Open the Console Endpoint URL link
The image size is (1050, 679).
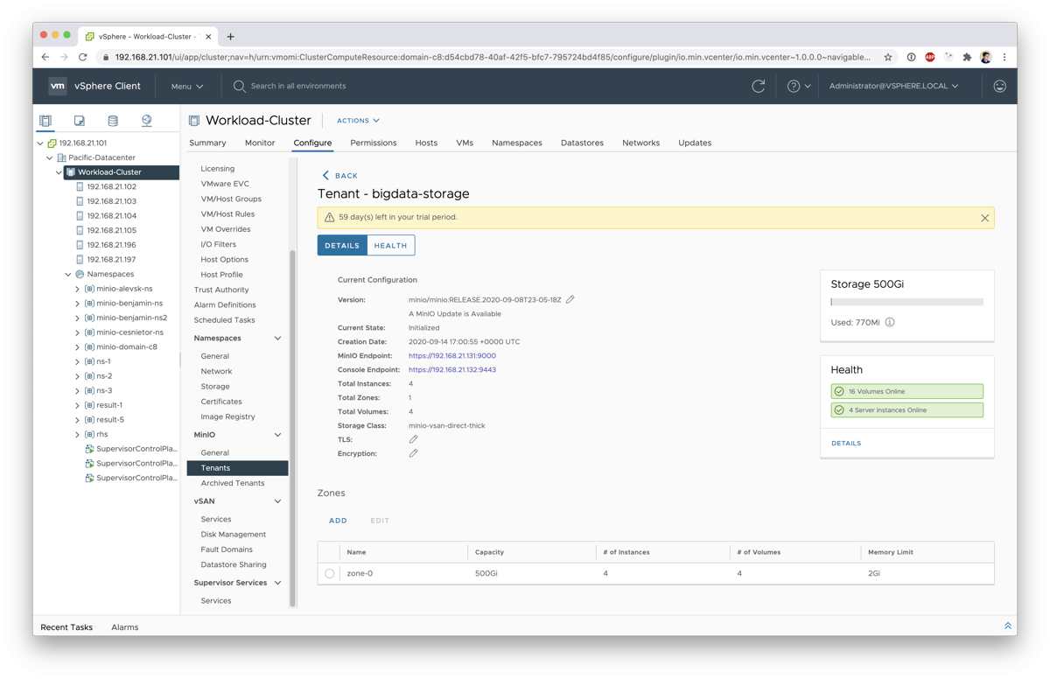[452, 370]
